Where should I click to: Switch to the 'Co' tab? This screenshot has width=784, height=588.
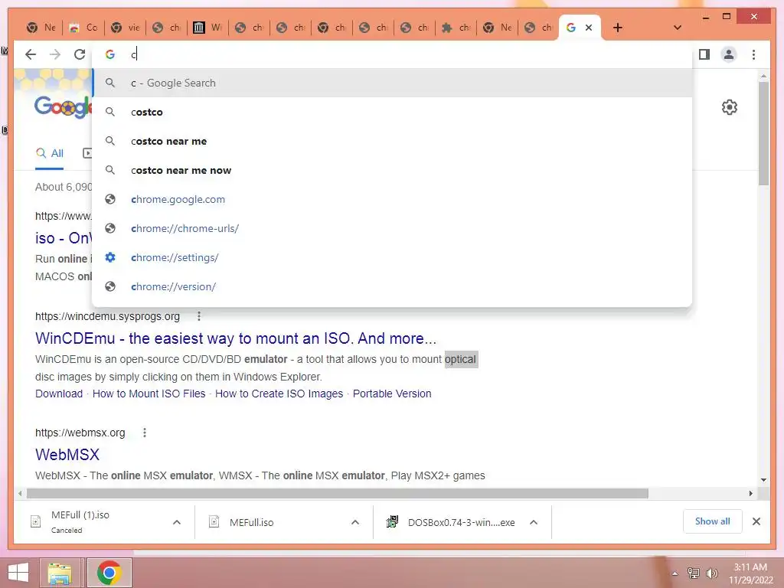coord(83,28)
